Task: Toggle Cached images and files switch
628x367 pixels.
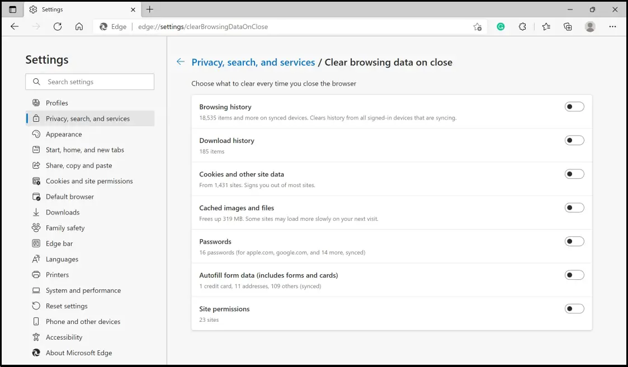Action: pos(574,208)
